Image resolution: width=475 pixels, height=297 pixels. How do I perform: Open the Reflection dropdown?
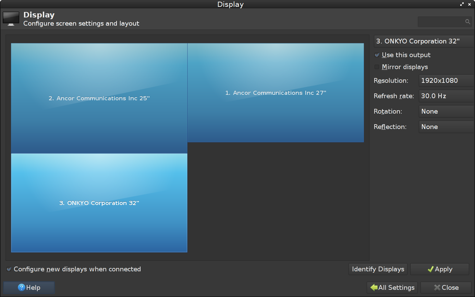(x=446, y=127)
